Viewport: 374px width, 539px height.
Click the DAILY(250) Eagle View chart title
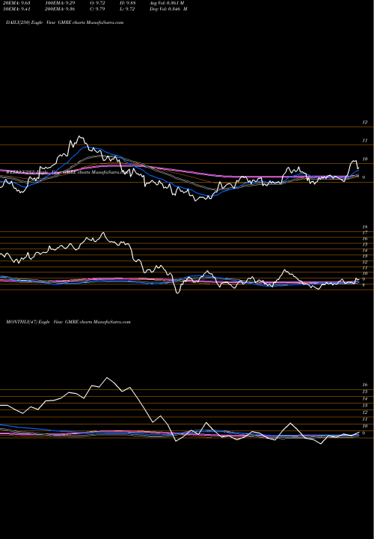[x=65, y=22]
